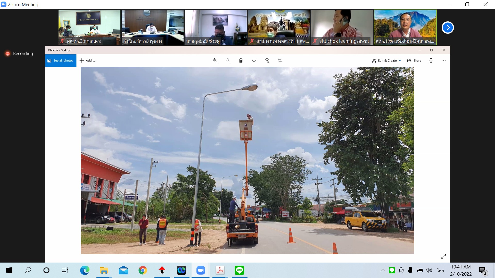Image resolution: width=495 pixels, height=278 pixels.
Task: Add photo to favorites with heart icon
Action: [254, 60]
